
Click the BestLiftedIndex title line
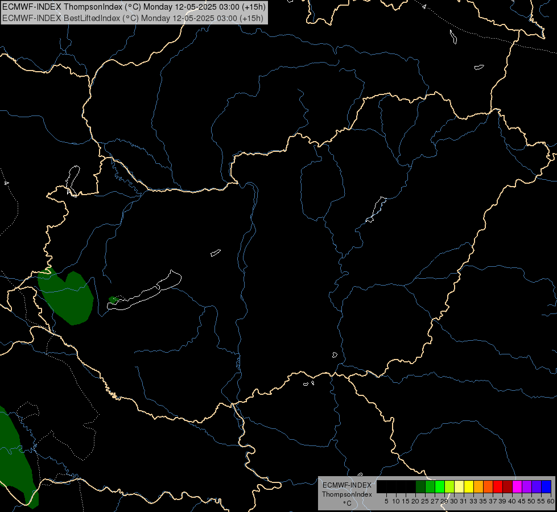tap(133, 18)
